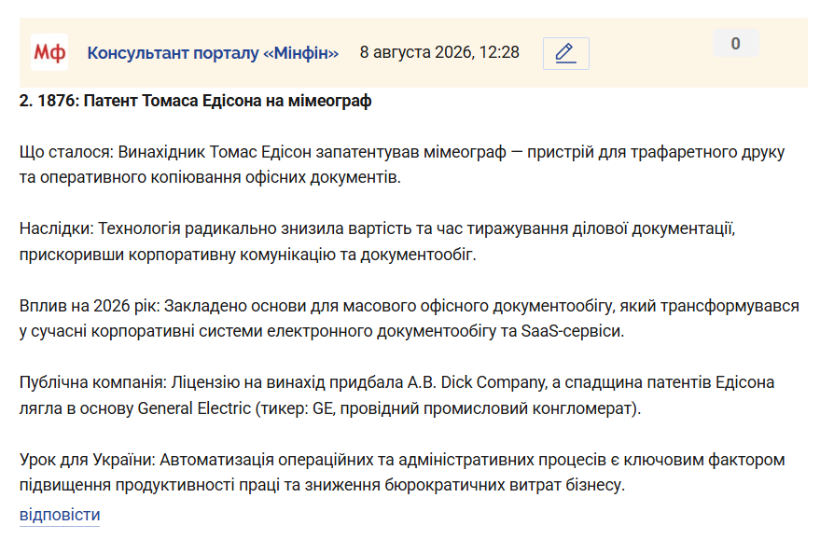
Task: Click the «Урок для України:» label
Action: pos(88,460)
